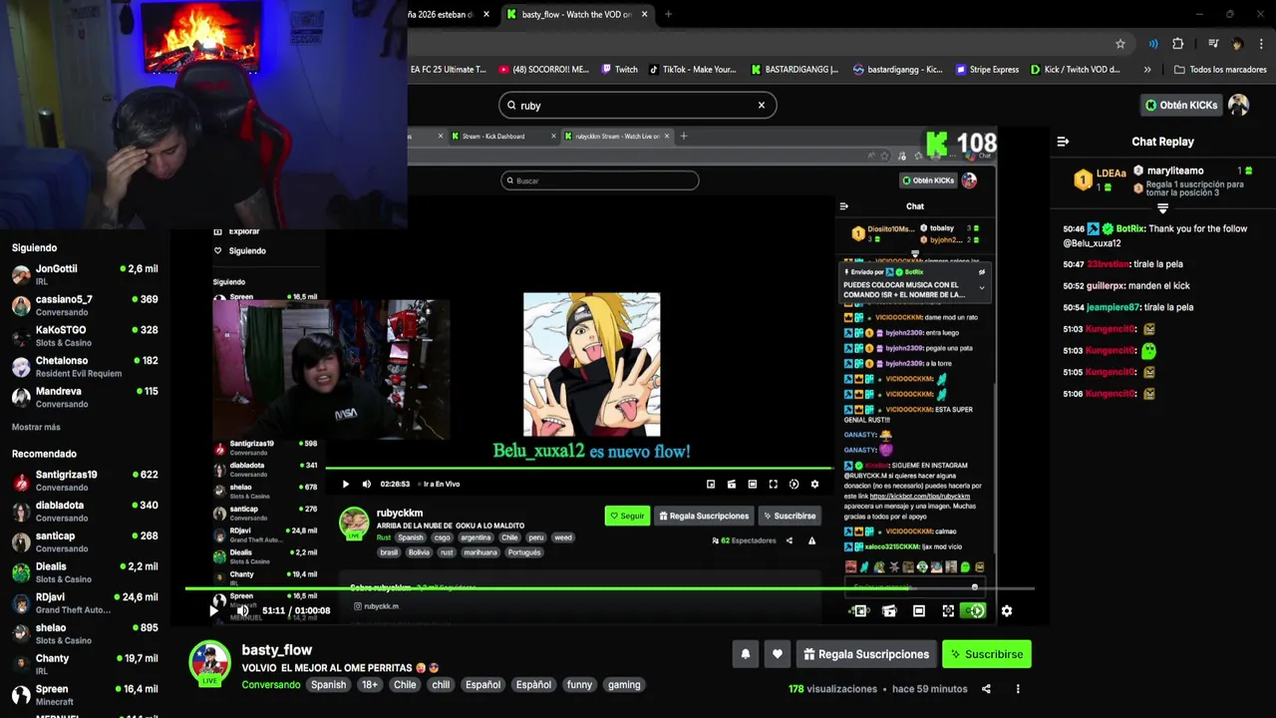This screenshot has width=1276, height=718.
Task: Open diabladota recommended channel
Action: click(85, 512)
